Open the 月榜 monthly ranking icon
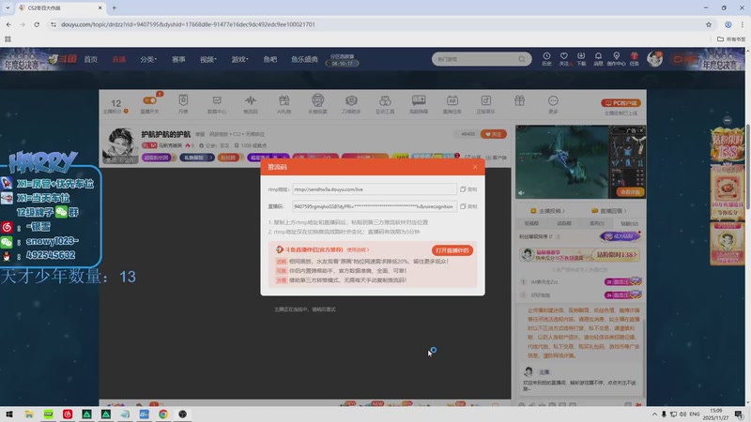 (x=183, y=104)
